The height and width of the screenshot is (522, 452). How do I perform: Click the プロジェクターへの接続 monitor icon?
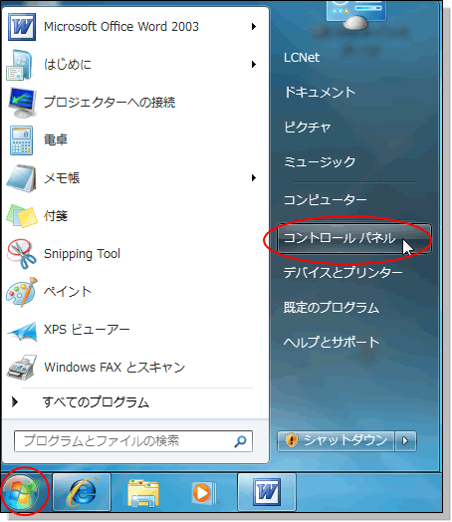click(22, 103)
